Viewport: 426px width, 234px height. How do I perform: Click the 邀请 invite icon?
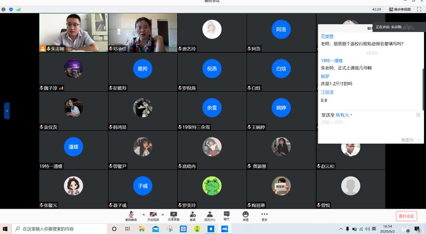(193, 216)
